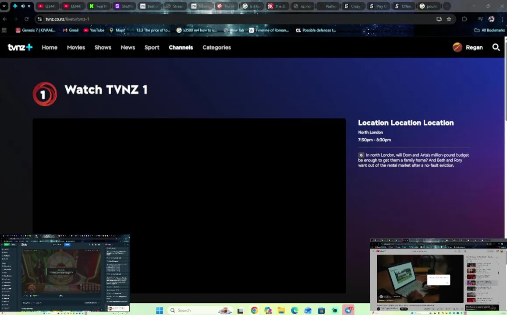Switch to the FearTh Kick tab
This screenshot has width=507, height=315.
click(x=98, y=6)
